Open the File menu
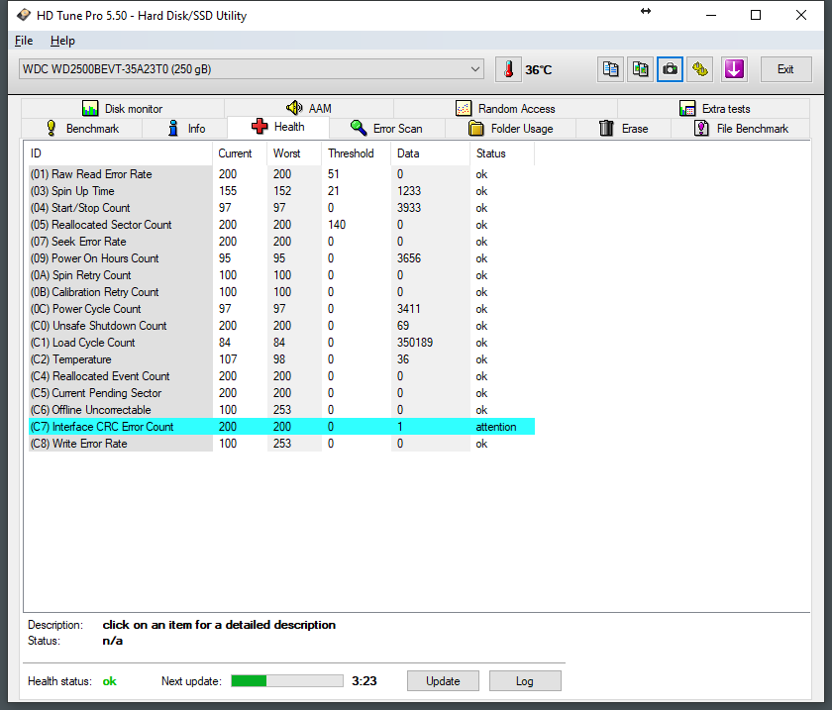This screenshot has height=710, width=832. (24, 41)
